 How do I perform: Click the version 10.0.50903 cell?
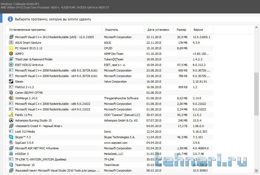(x=200, y=170)
